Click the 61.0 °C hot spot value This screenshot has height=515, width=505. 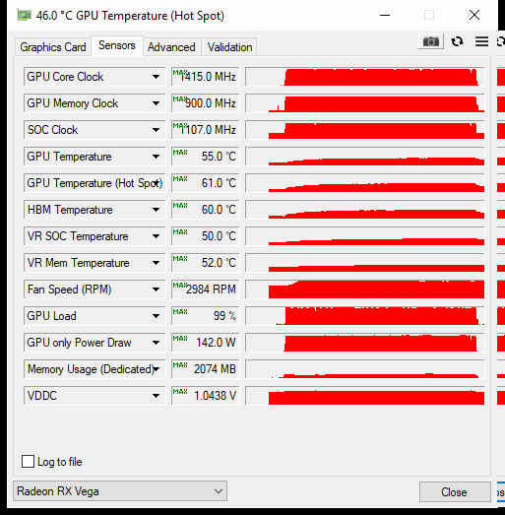206,183
